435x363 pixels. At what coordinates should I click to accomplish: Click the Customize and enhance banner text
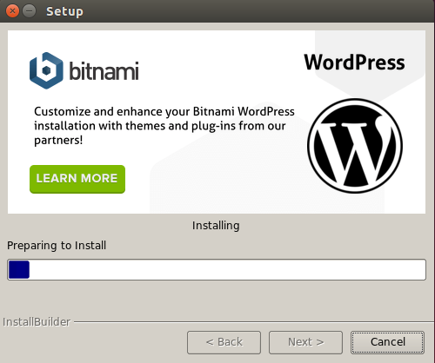click(x=164, y=126)
